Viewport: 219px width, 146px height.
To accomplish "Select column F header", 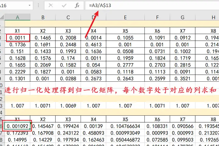I will [x=157, y=17].
